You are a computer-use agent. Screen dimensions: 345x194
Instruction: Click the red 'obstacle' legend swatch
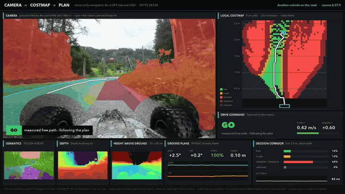pos(221,97)
